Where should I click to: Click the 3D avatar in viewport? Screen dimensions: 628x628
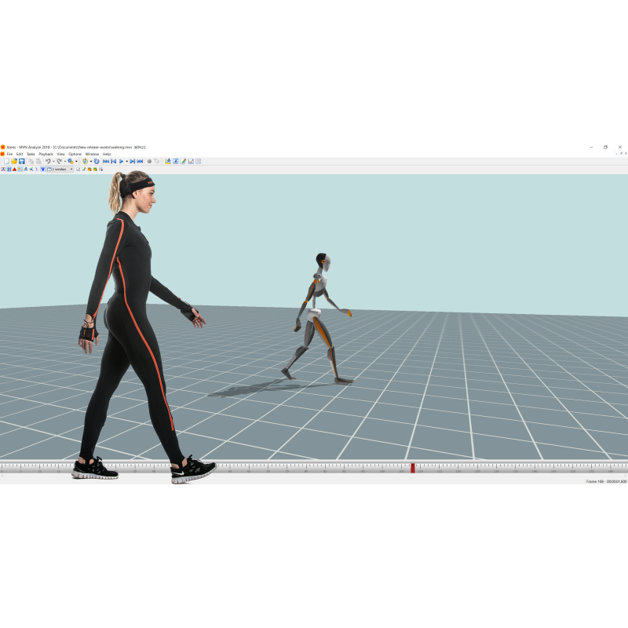[318, 314]
